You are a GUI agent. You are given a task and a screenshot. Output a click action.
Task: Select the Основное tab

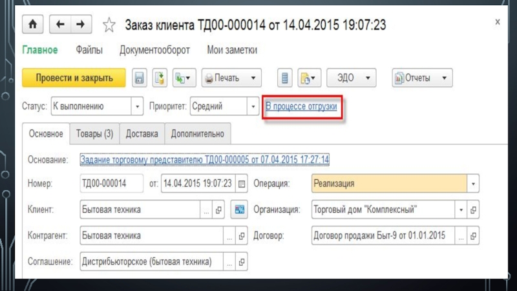[x=46, y=134]
